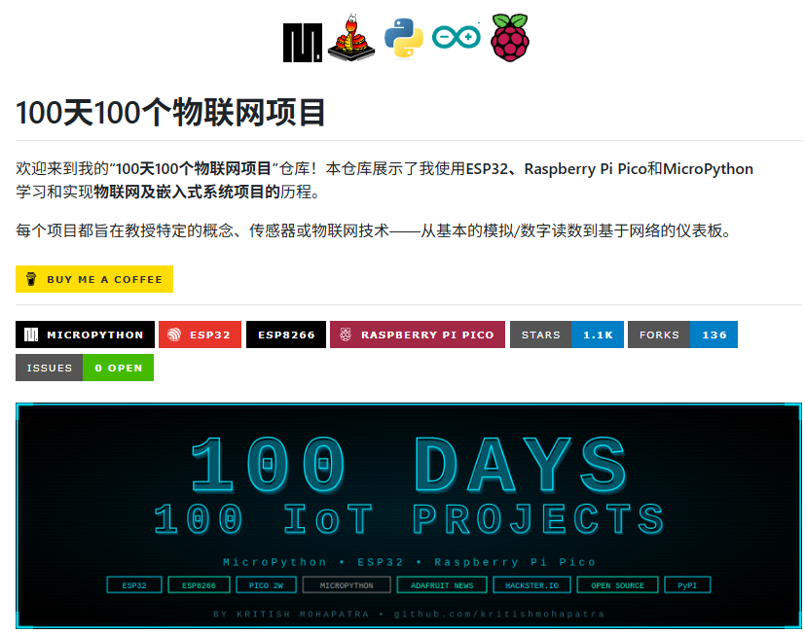Screen dimensions: 805x633
Task: Click the ESP8266 tag in banner
Action: click(x=199, y=584)
